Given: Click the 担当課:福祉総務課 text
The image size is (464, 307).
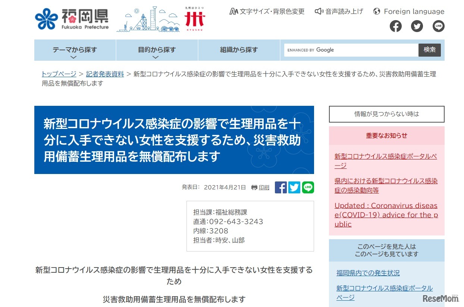Looking at the screenshot, I should 220,212.
